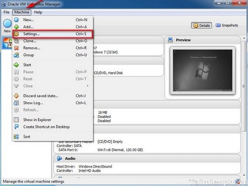Open the Help menu
The width and height of the screenshot is (248, 186).
(38, 12)
